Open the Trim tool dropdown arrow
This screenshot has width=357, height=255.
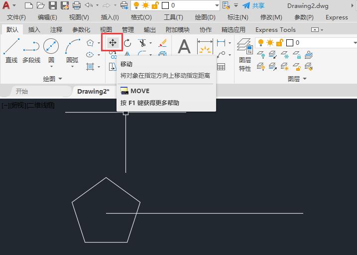[x=150, y=43]
